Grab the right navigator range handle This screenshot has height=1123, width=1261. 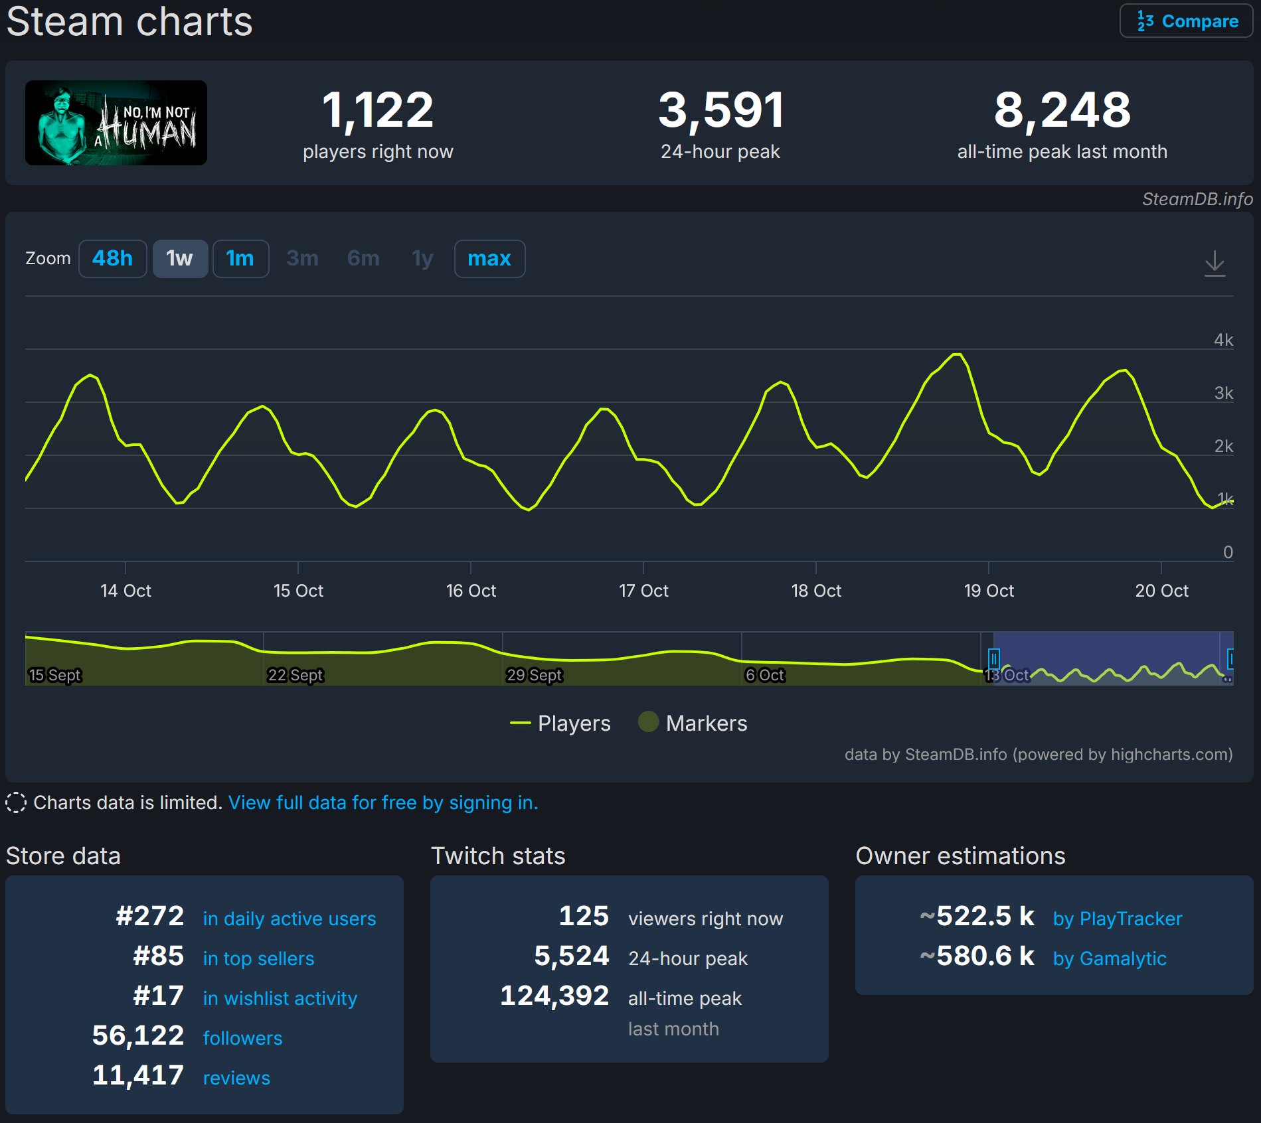(1230, 658)
